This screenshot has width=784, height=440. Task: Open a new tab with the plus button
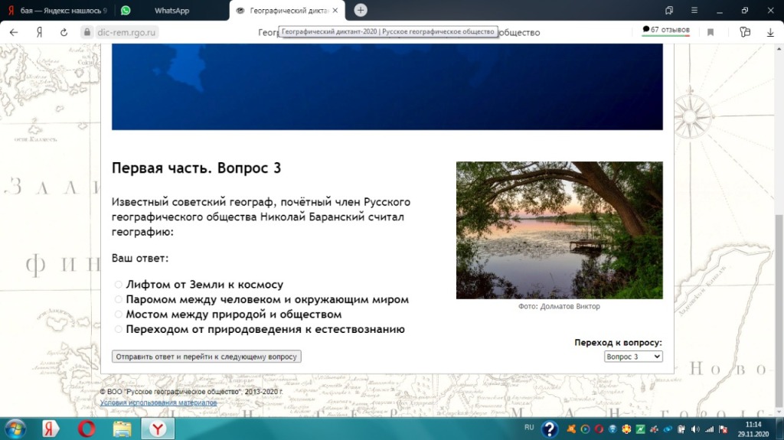(361, 11)
